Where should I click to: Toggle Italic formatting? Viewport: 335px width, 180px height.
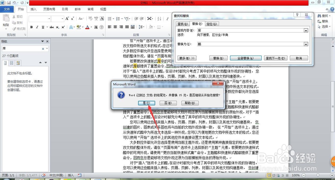tap(37, 27)
